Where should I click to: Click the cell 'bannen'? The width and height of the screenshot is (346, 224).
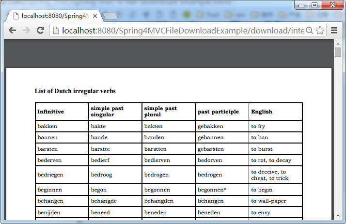(62, 138)
